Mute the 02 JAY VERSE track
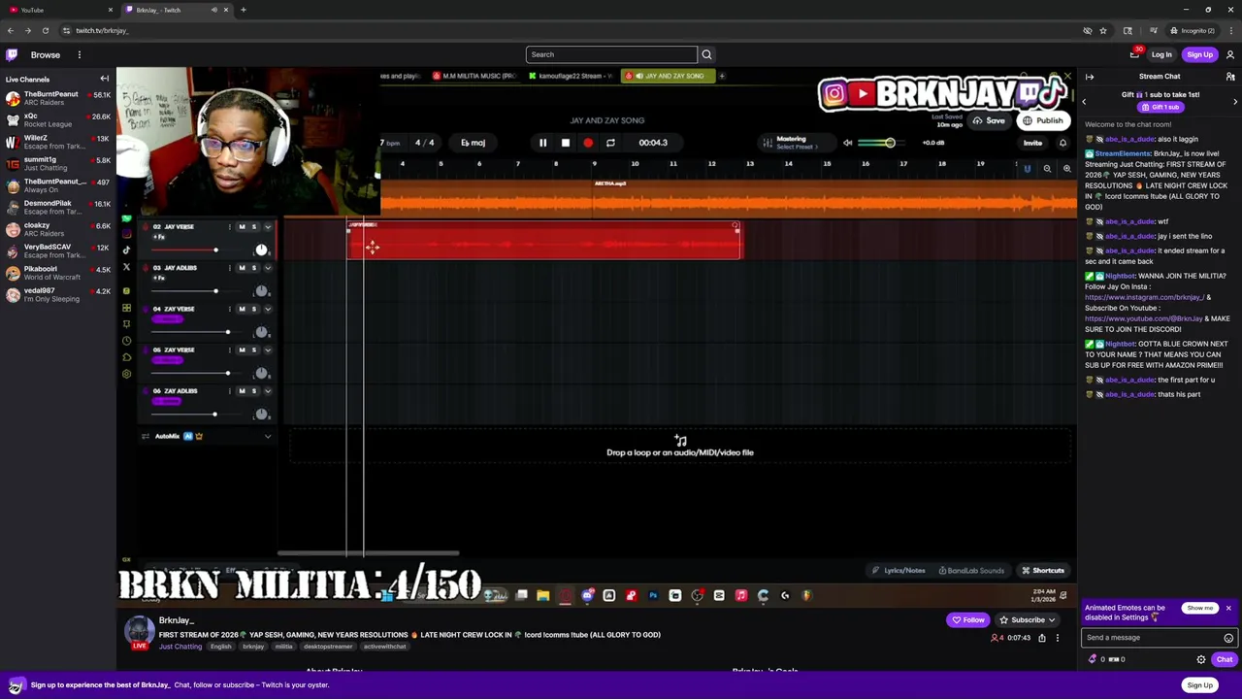Viewport: 1242px width, 699px height. point(242,227)
